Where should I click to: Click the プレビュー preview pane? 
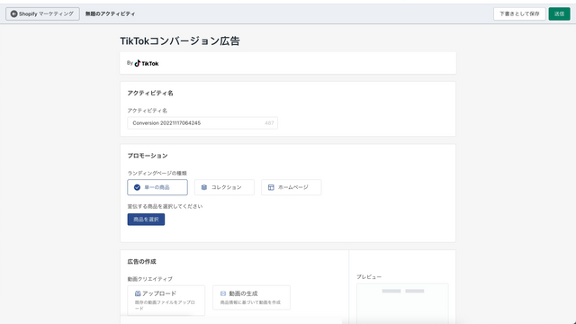point(402,303)
